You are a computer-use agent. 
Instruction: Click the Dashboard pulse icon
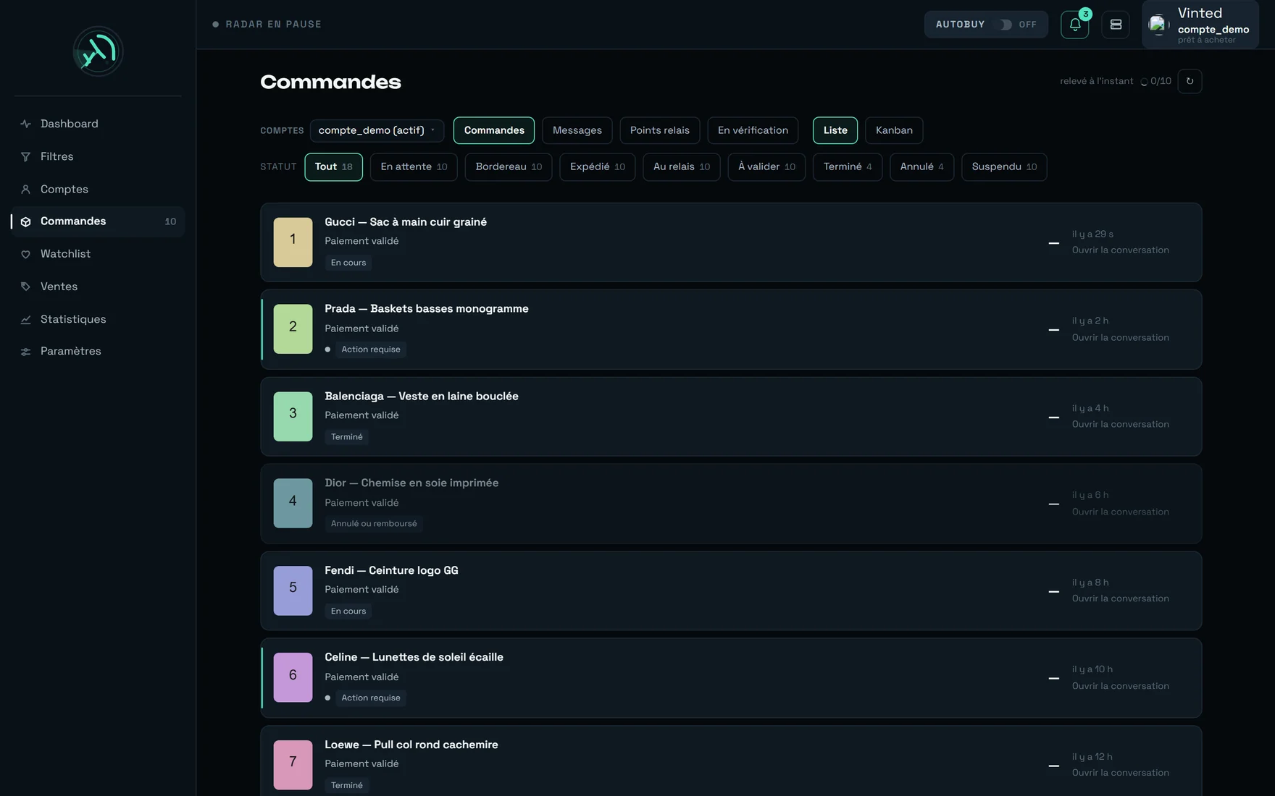pyautogui.click(x=25, y=124)
